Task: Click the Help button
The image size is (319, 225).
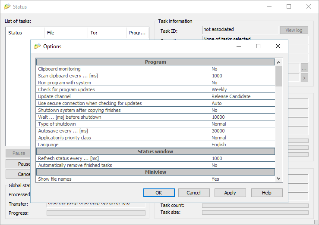Action: tap(267, 193)
